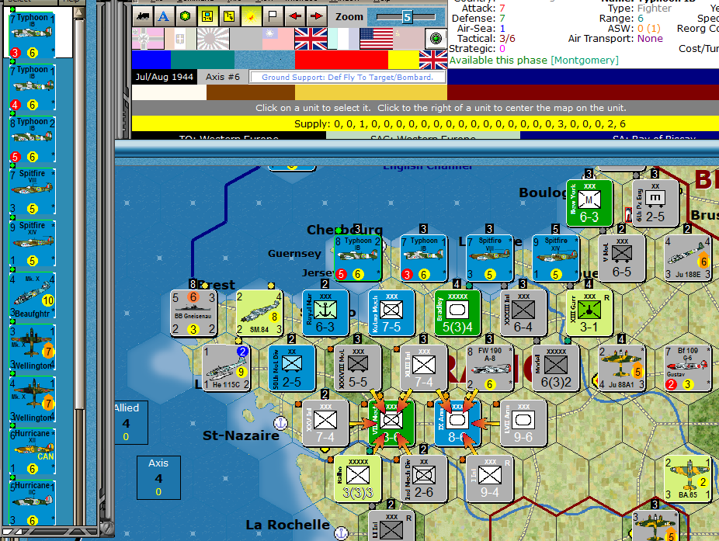Click the Axis #6 phase label
719x541 pixels.
pos(223,77)
